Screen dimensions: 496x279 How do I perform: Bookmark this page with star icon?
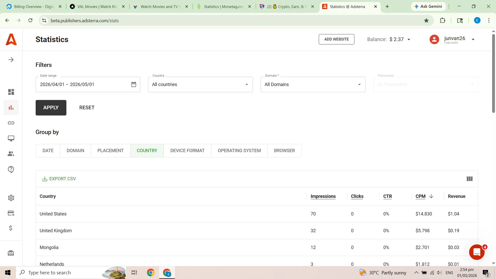(x=427, y=20)
